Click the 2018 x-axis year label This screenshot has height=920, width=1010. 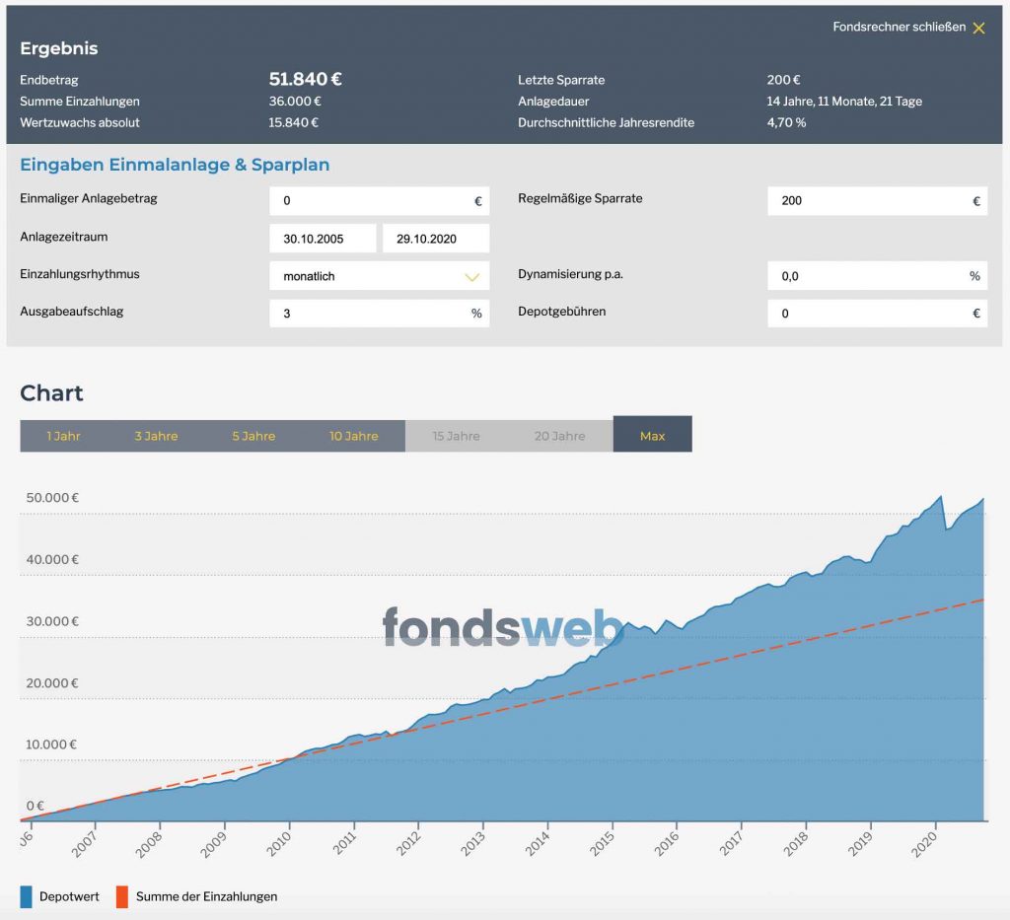tap(796, 844)
